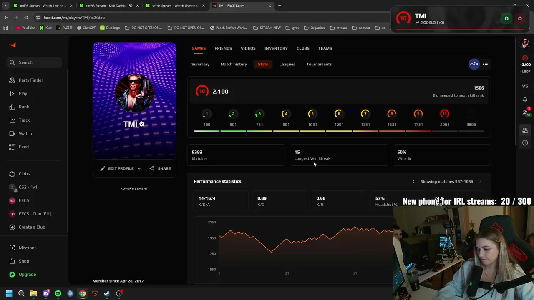The image size is (534, 300).
Task: Open notifications bell on right rail
Action: point(525,100)
